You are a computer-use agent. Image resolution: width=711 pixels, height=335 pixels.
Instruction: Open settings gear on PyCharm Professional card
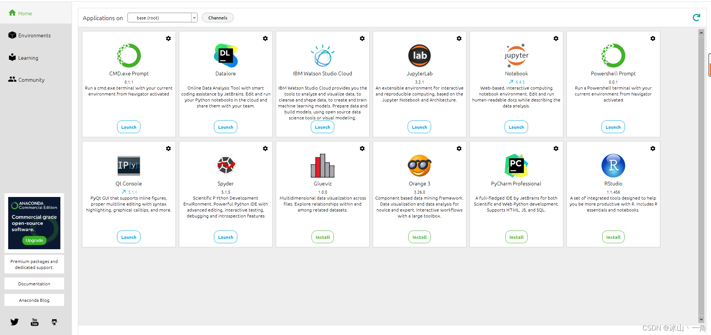point(556,148)
